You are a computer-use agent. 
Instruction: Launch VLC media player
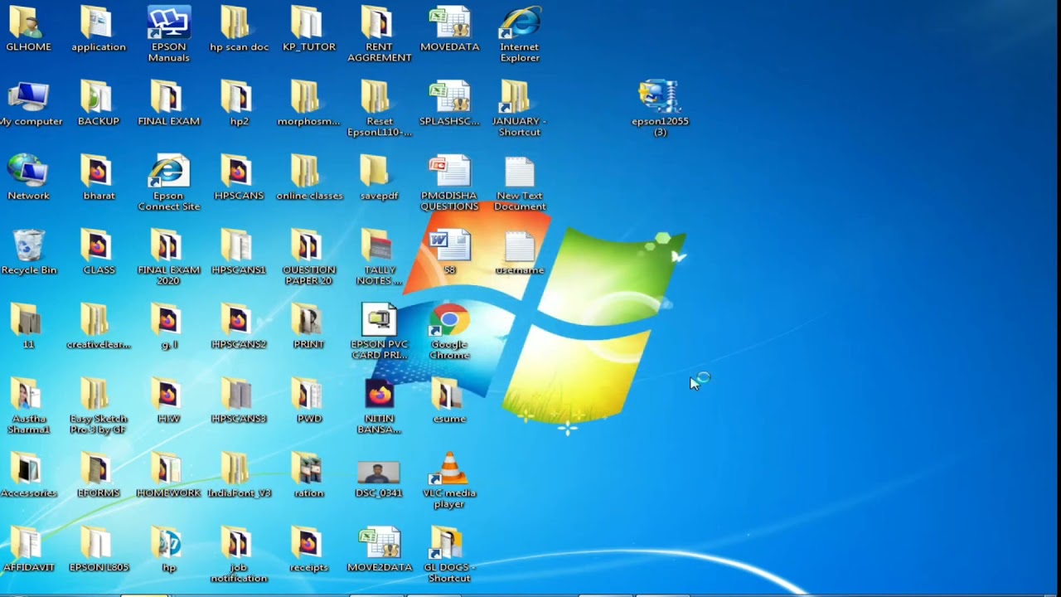pyautogui.click(x=449, y=480)
